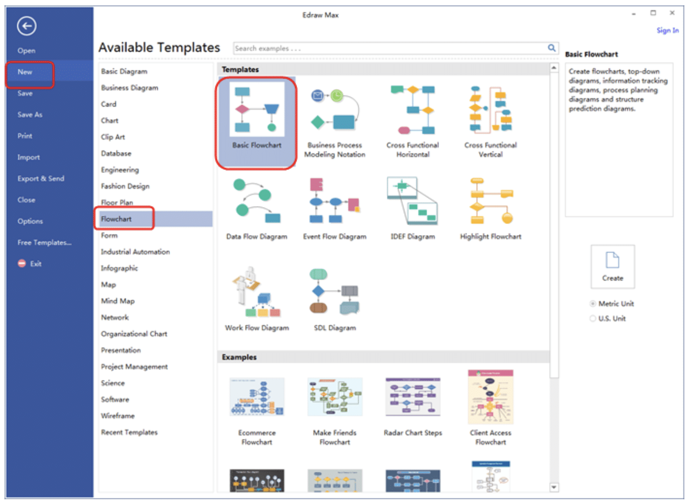This screenshot has width=689, height=504.
Task: Select the Metric Unit radio button
Action: pos(593,304)
